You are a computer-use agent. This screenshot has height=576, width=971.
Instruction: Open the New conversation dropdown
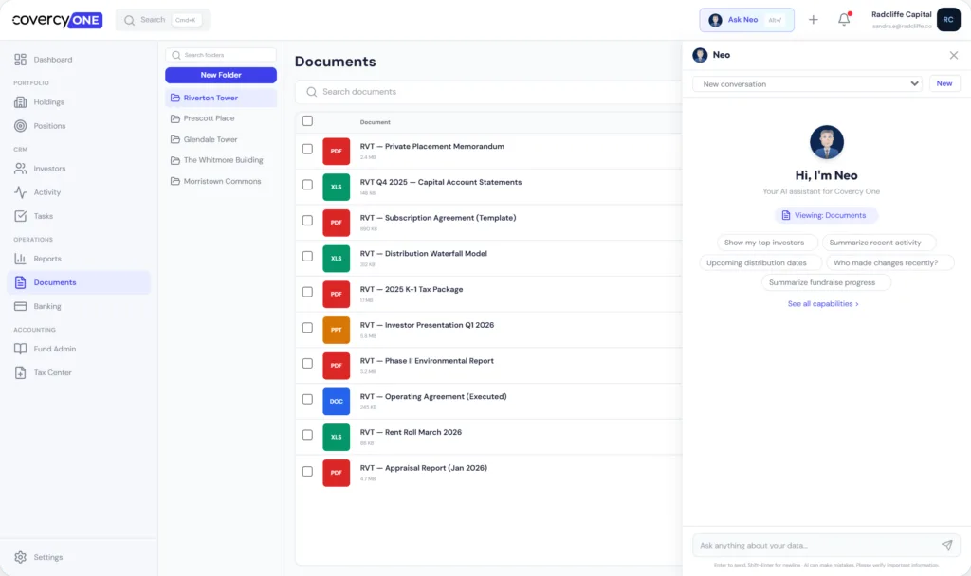coord(806,83)
